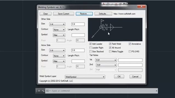The width and height of the screenshot is (175, 98).
Task: Click the Clear button
Action: click(x=46, y=14)
